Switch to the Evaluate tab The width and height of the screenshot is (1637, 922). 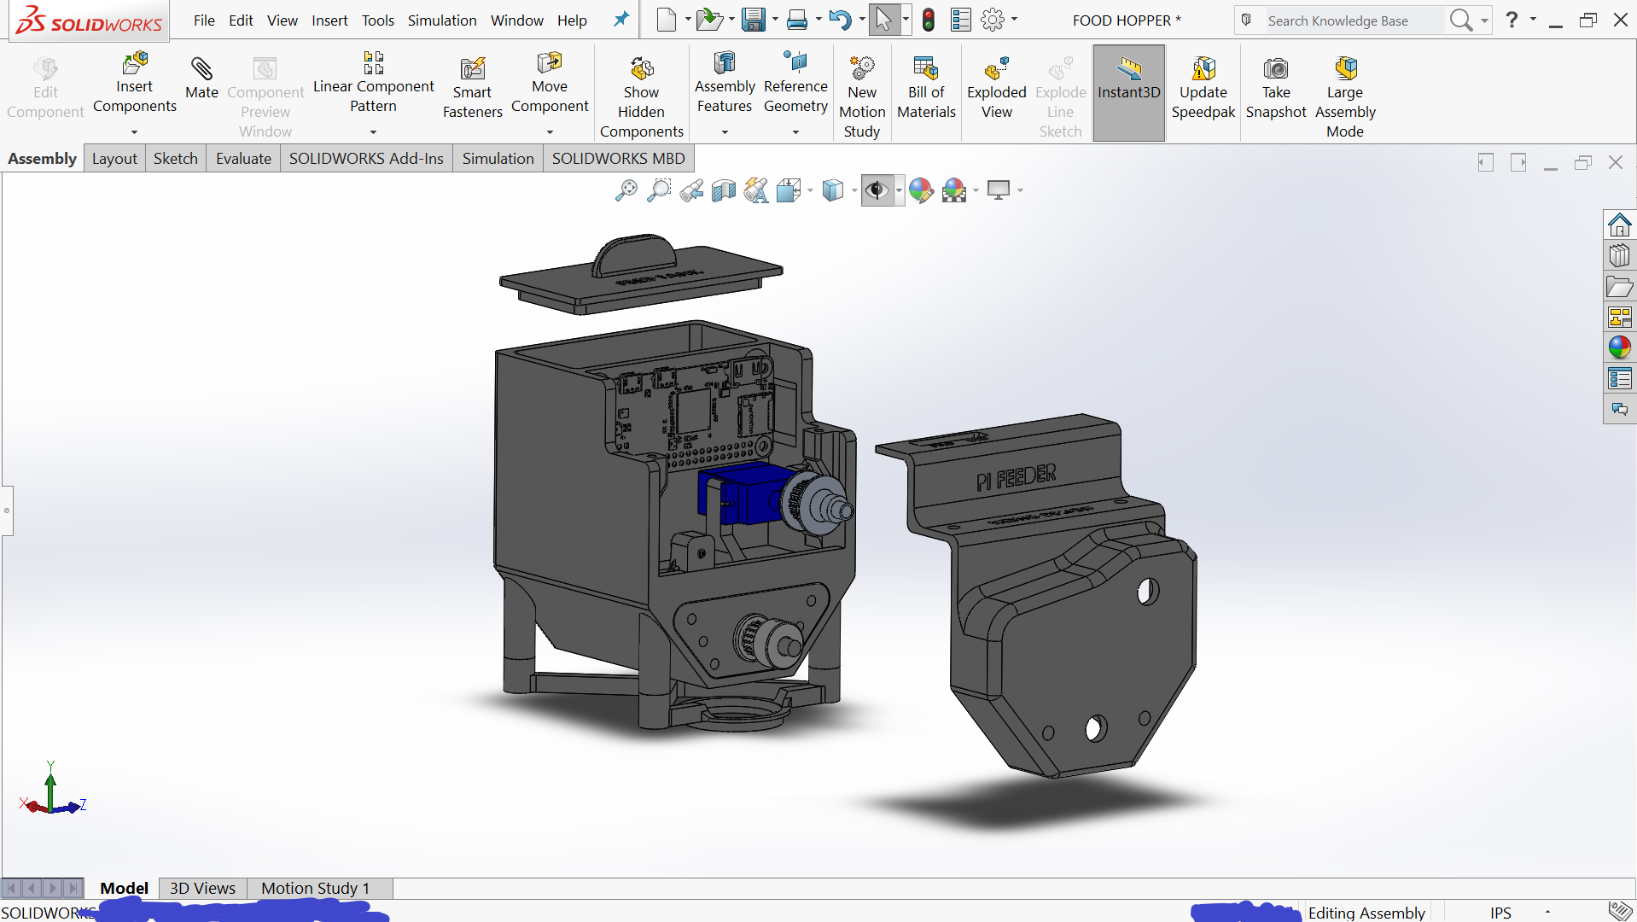243,159
